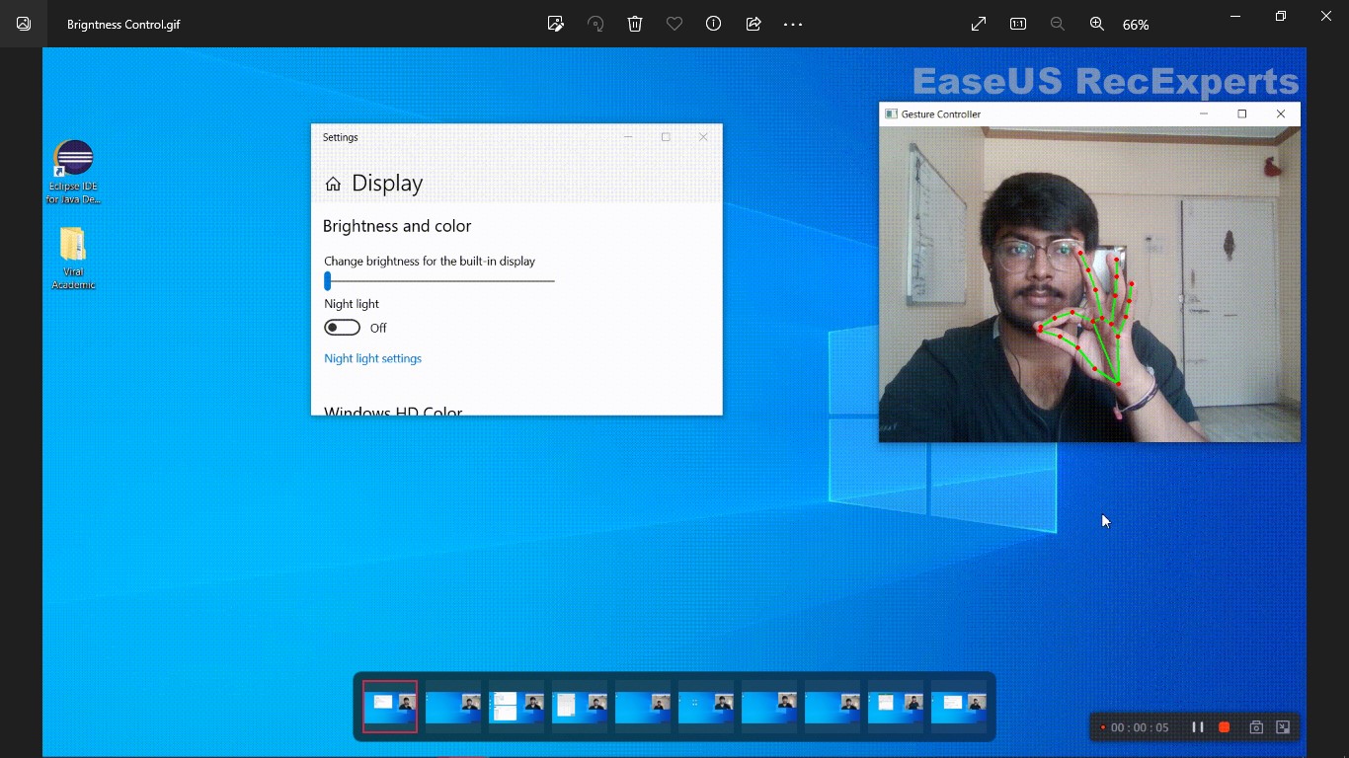1349x758 pixels.
Task: Select the eighth filmstrip thumbnail
Action: coord(833,707)
